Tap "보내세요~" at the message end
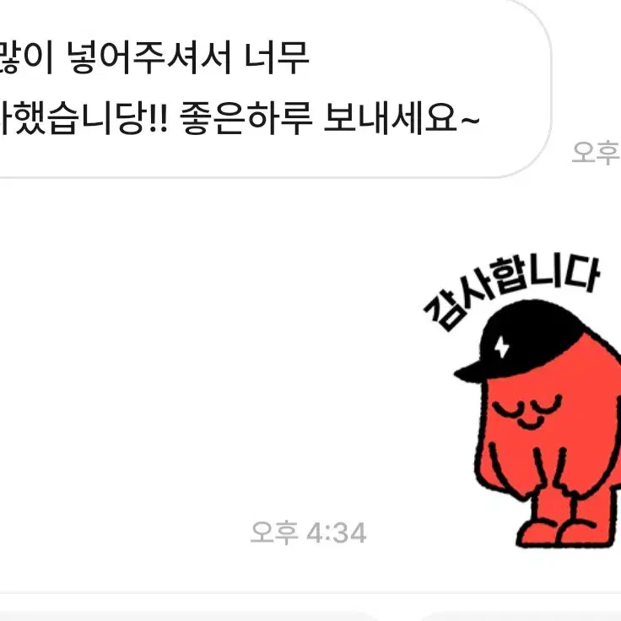 point(402,118)
